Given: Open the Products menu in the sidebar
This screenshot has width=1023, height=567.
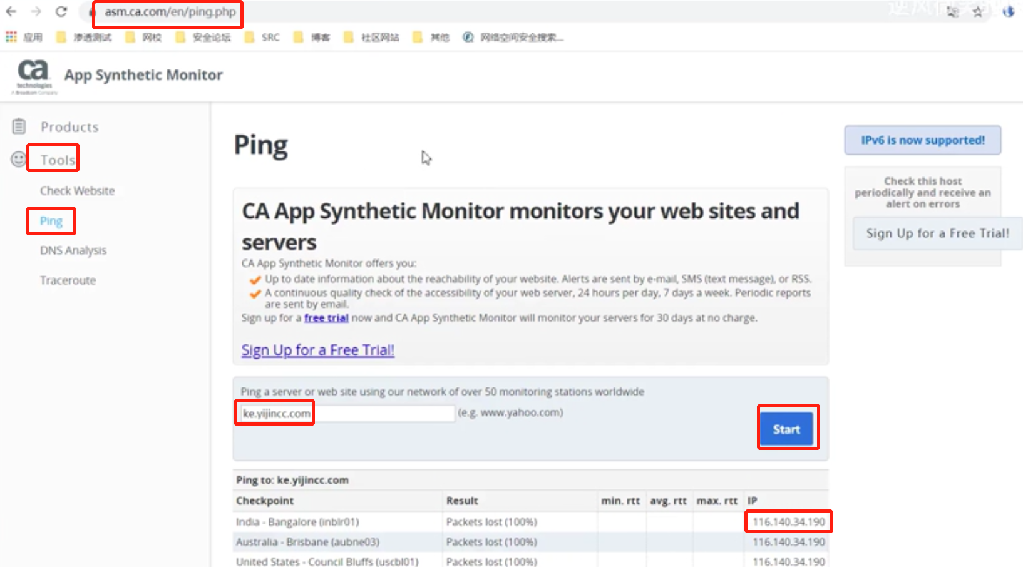Looking at the screenshot, I should [69, 127].
